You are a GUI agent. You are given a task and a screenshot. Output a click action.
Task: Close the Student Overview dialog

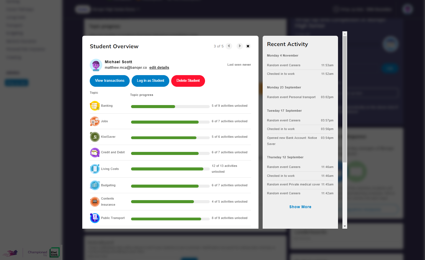click(x=248, y=46)
